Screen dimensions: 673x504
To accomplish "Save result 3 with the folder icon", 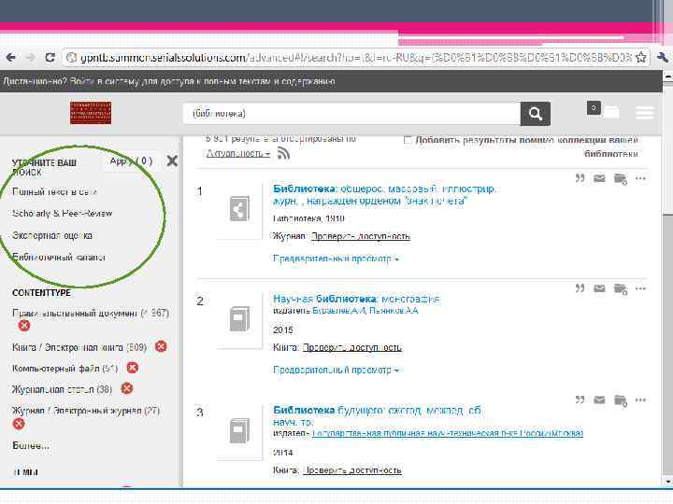I will pos(621,400).
